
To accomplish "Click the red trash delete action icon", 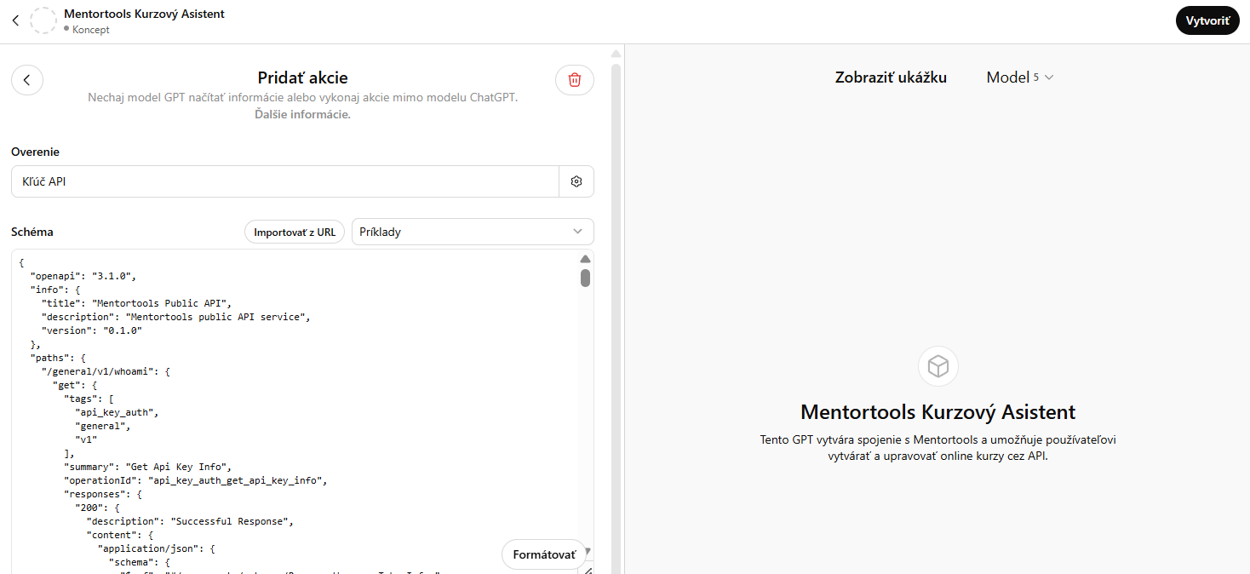I will 575,80.
